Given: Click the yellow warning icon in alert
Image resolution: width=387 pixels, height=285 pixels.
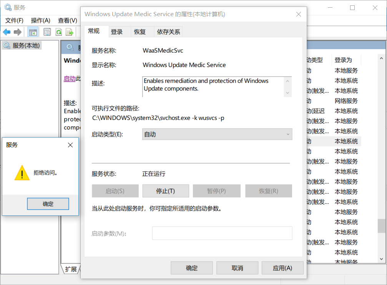Looking at the screenshot, I should (22, 173).
